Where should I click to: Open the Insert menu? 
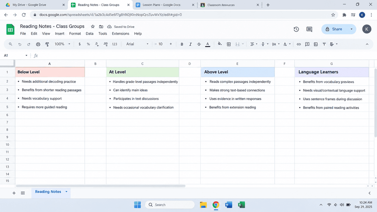pos(59,33)
